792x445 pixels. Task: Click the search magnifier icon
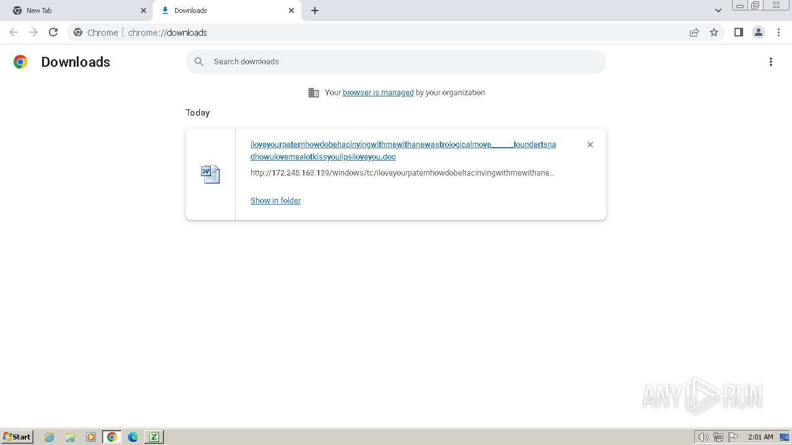point(199,62)
